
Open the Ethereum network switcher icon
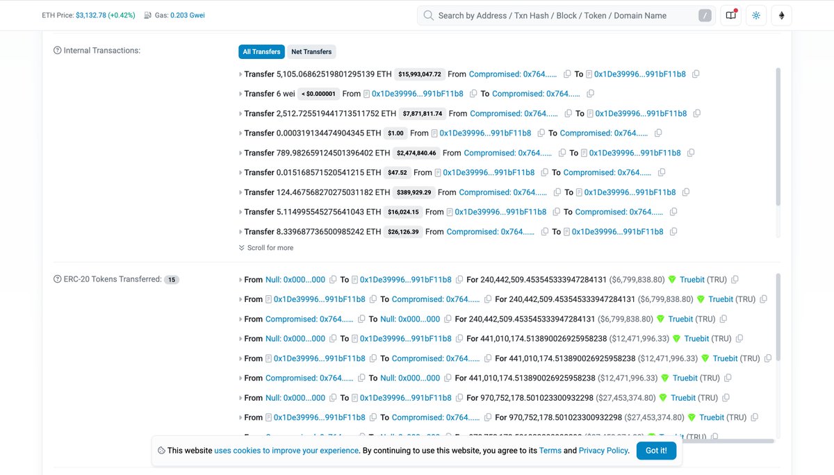(x=781, y=15)
